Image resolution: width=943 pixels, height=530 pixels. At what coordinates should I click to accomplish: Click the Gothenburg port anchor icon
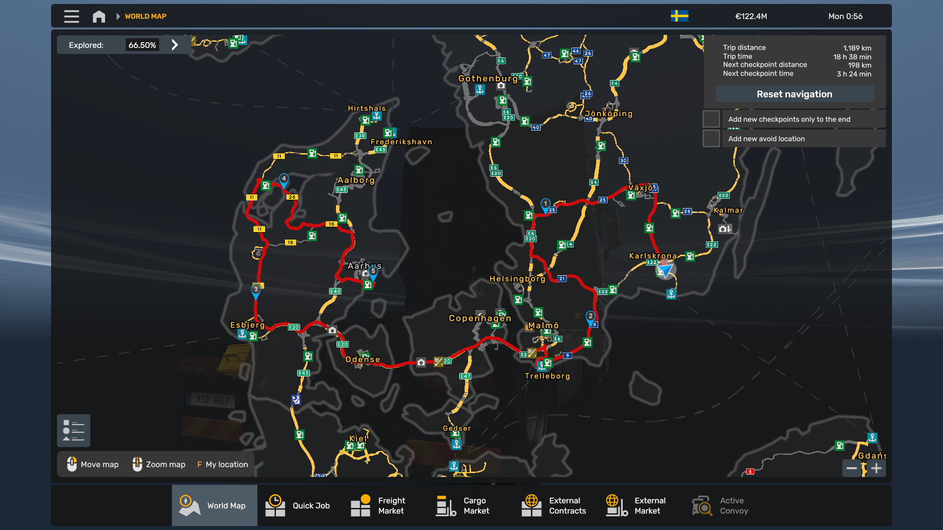tap(480, 89)
